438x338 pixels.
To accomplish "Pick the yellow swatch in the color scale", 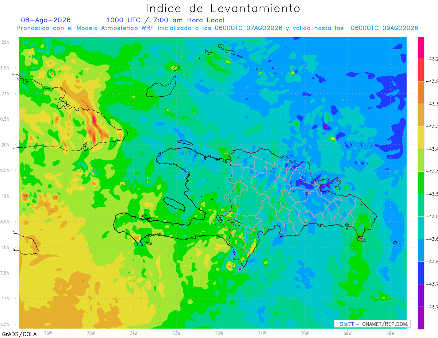I will coord(421,137).
